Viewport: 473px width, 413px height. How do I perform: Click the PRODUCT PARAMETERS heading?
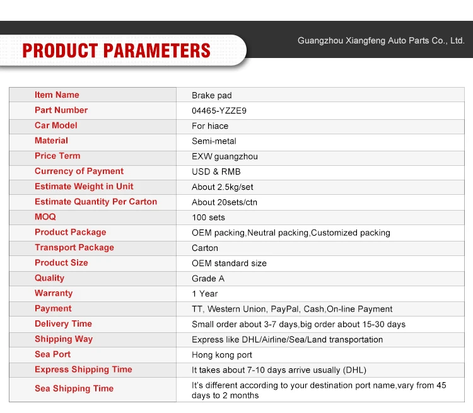click(117, 50)
